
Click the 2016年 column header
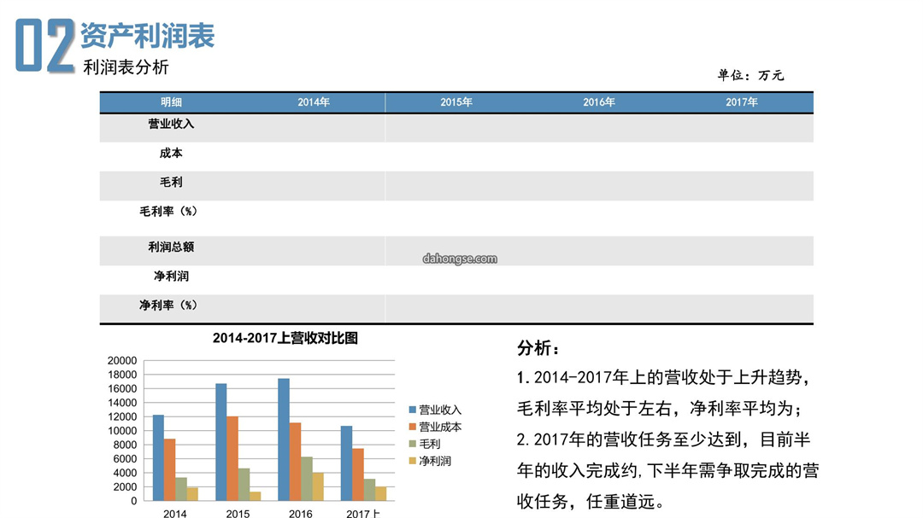(x=598, y=102)
